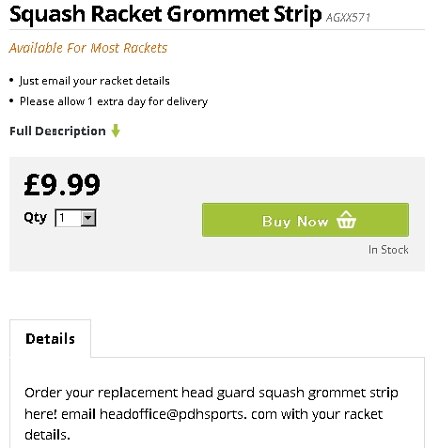Screen dimensions: 439x448
Task: Click the Just email your racket details bullet
Action: click(x=94, y=81)
